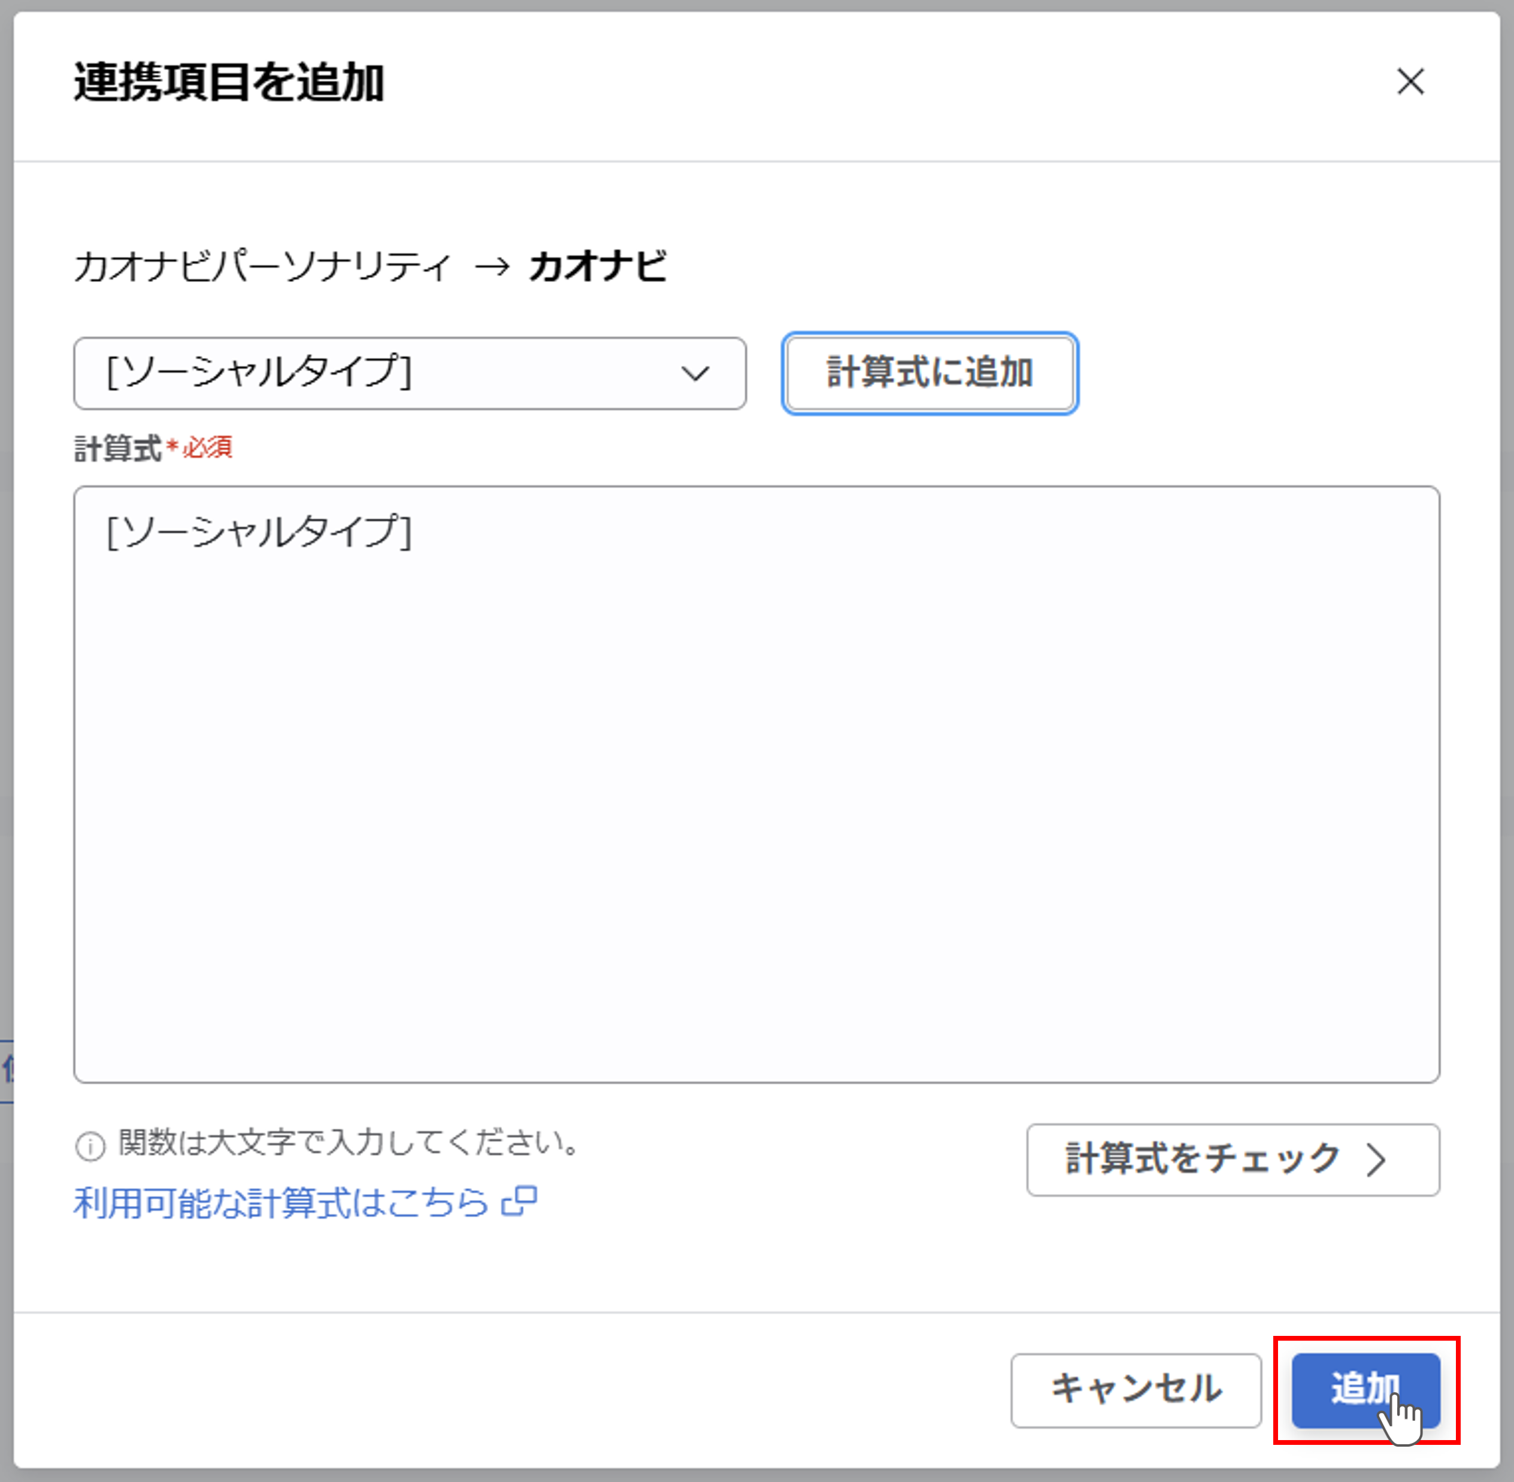This screenshot has width=1514, height=1482.
Task: Close the 連携項目を追加 dialog with X
Action: (x=1410, y=81)
